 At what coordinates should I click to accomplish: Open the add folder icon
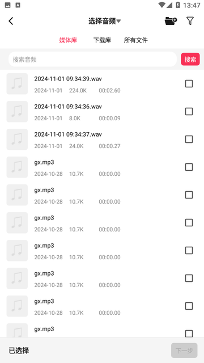(x=171, y=21)
